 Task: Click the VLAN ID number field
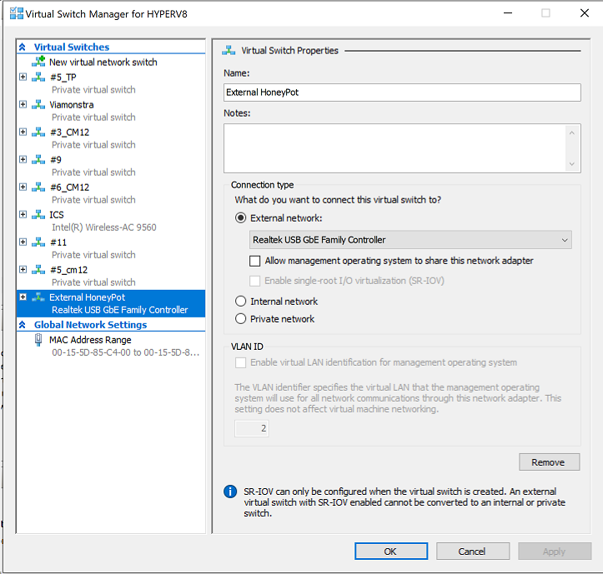tap(252, 428)
